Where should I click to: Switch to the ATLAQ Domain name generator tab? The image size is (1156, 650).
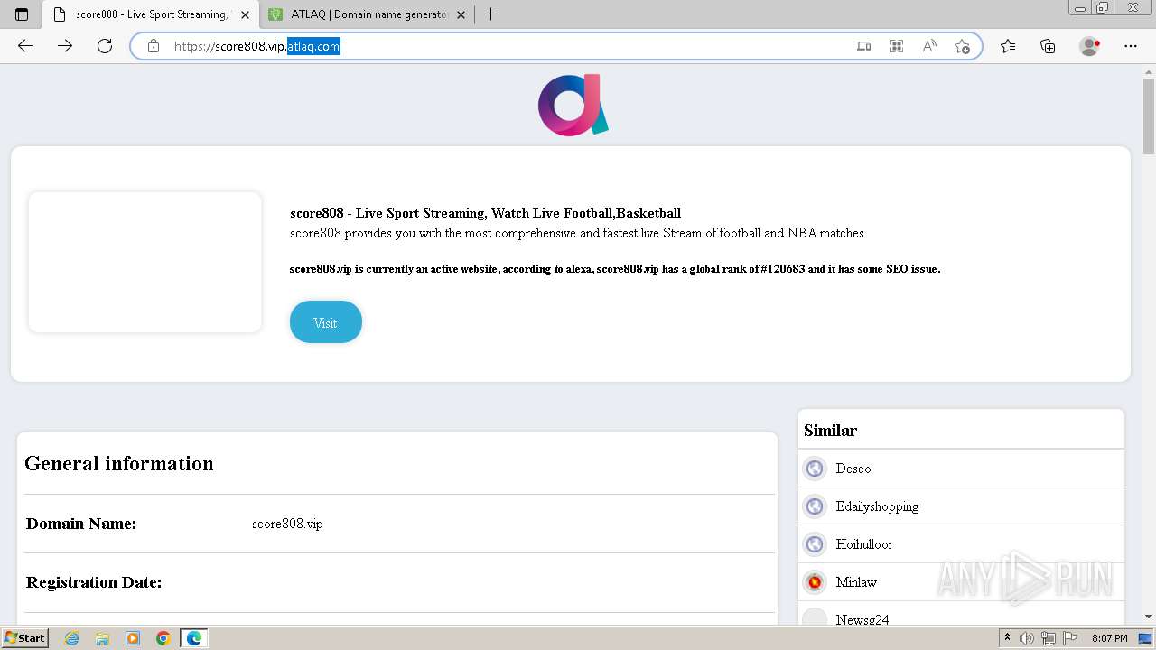click(368, 14)
